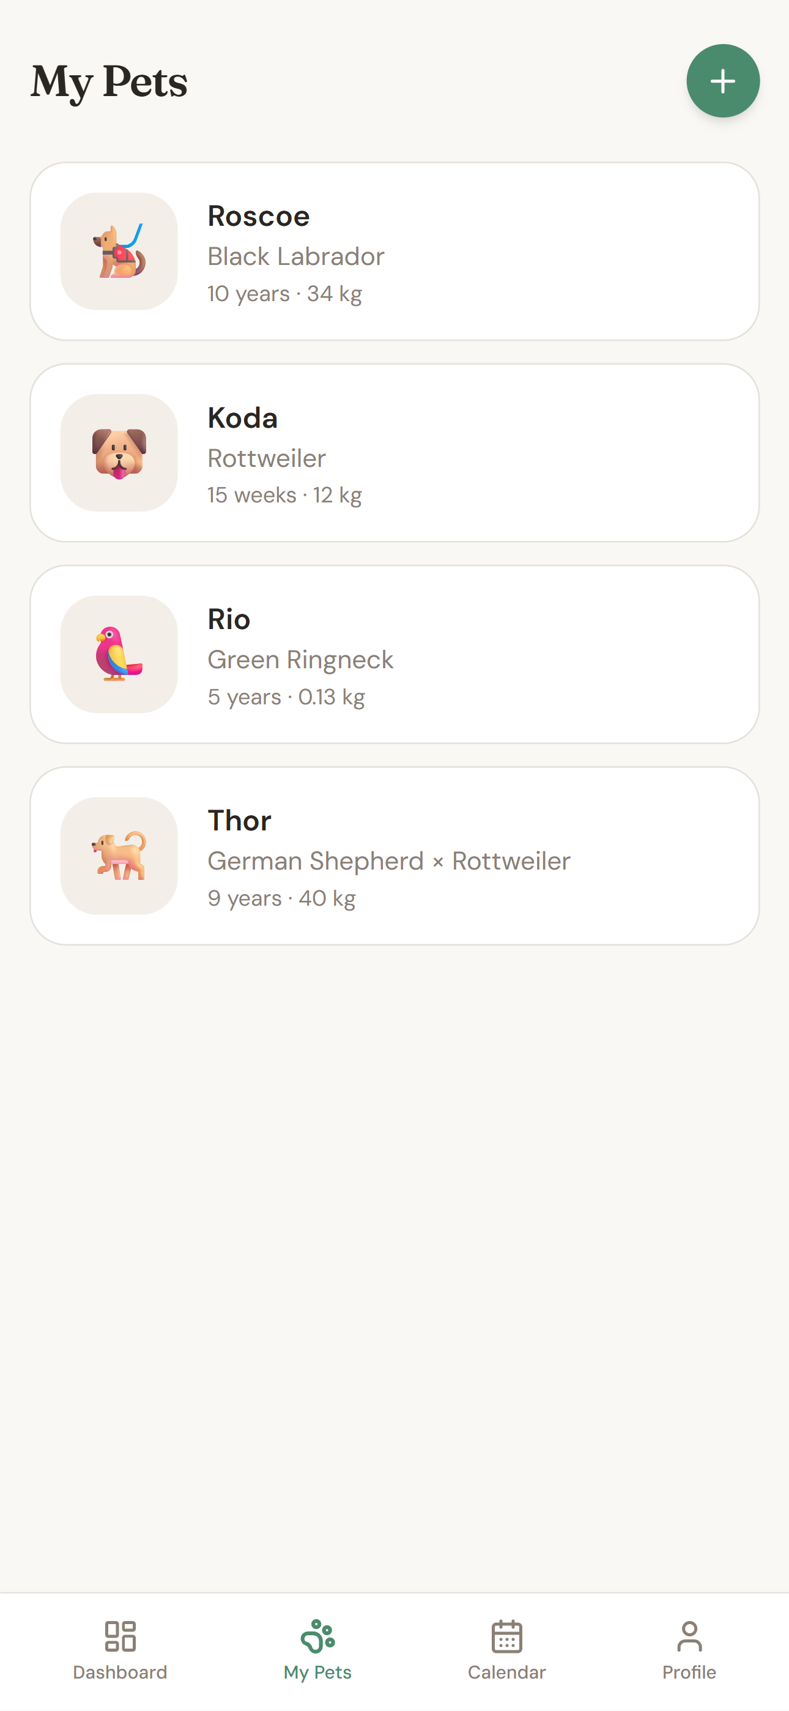The width and height of the screenshot is (789, 1711).
Task: Select the Thor pet name
Action: pos(240,820)
